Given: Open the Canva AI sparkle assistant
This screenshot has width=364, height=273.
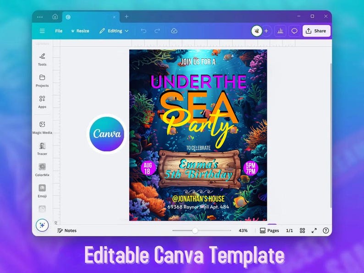Looking at the screenshot, I should coord(42,225).
